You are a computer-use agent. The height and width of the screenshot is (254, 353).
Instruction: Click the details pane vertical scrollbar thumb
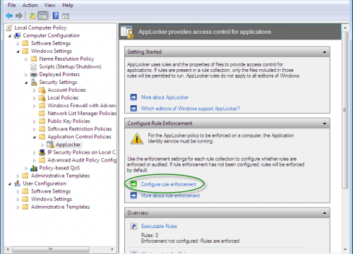[345, 110]
